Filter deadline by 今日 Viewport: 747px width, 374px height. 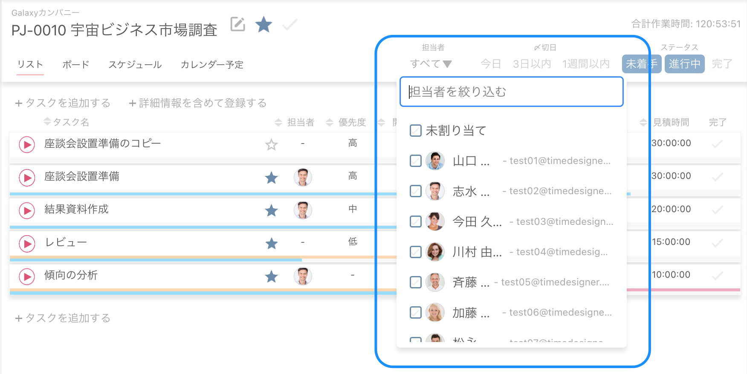tap(491, 64)
